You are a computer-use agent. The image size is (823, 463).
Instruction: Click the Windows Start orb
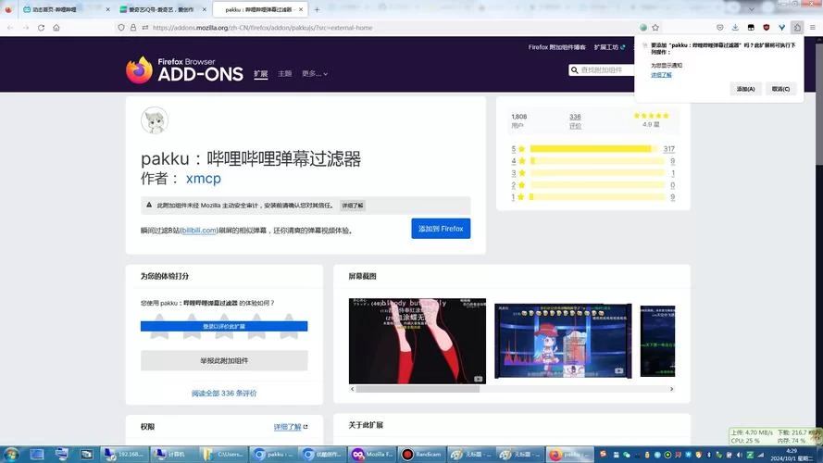[11, 454]
